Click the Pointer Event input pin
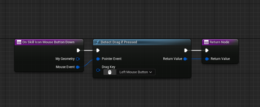Screen dimensions: 260x107 [x=98, y=59]
